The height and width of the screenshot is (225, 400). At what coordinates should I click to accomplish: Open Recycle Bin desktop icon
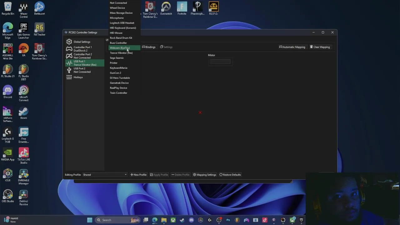click(8, 9)
